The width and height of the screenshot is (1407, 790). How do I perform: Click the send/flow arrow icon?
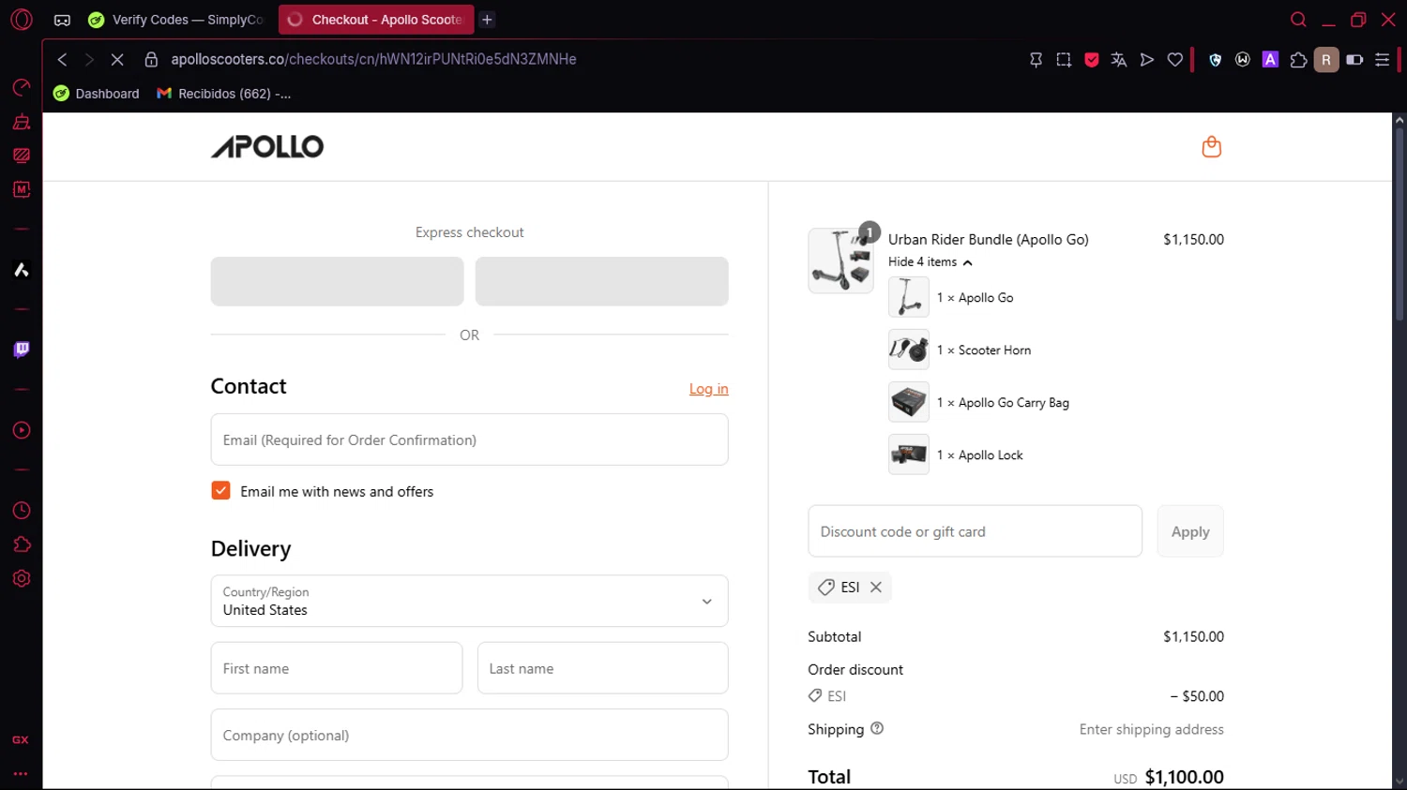(x=1146, y=59)
